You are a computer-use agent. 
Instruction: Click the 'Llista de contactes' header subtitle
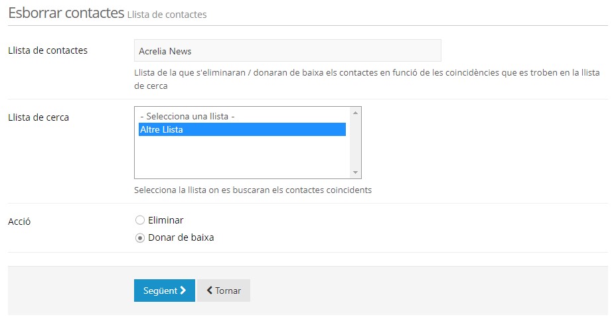pos(167,15)
